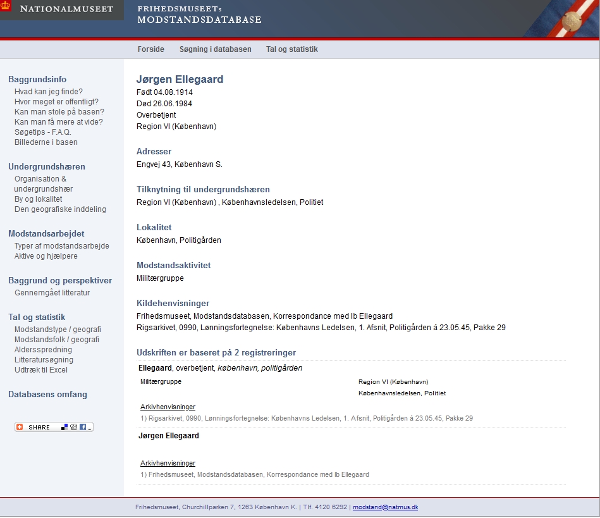Click the Jørgen Ellegaard page title
The height and width of the screenshot is (518, 600).
[x=180, y=79]
